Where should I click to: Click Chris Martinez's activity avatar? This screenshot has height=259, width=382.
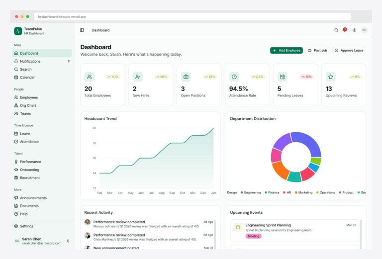[88, 236]
